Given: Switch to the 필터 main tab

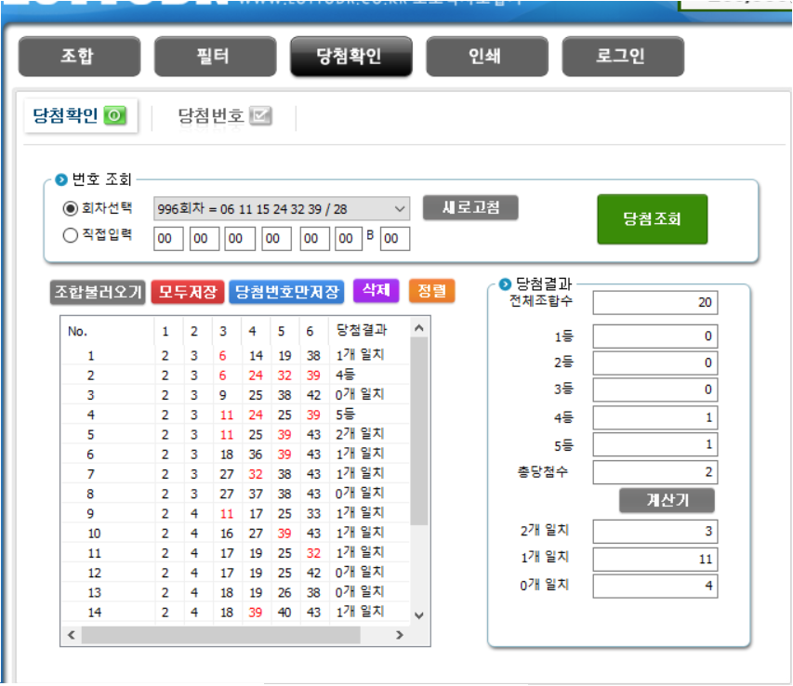Looking at the screenshot, I should coord(215,57).
